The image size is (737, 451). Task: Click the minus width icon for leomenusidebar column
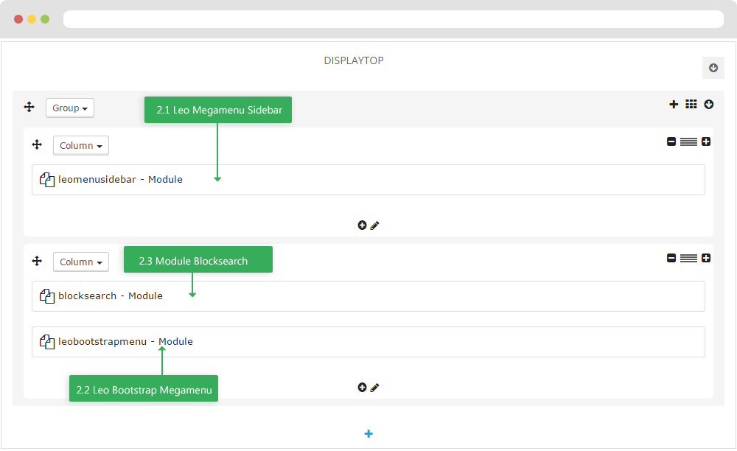pos(671,141)
